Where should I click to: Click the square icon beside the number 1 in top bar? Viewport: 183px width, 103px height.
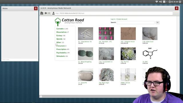(x=164, y=2)
